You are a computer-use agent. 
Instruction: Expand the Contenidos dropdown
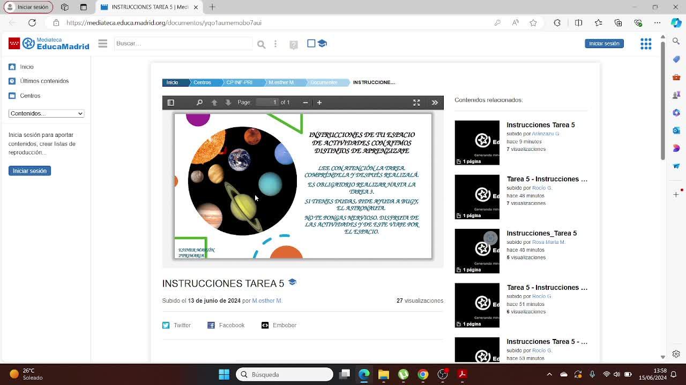click(x=46, y=113)
